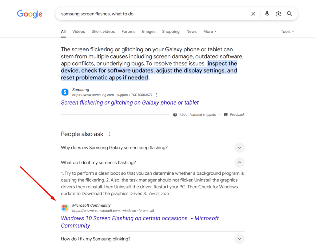The width and height of the screenshot is (315, 246).
Task: Start voice search with microphone icon
Action: 267,14
